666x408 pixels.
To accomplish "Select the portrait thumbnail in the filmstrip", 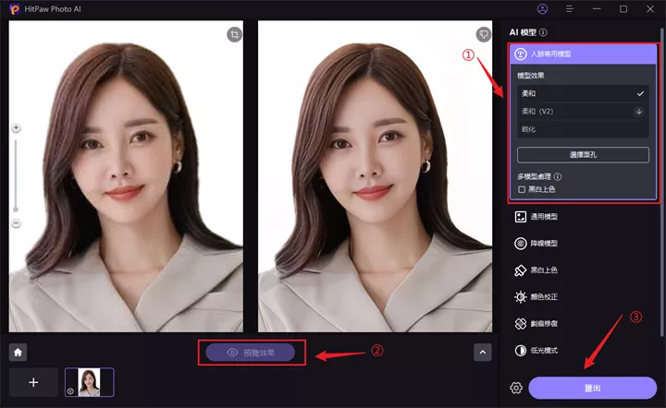I will coord(89,382).
